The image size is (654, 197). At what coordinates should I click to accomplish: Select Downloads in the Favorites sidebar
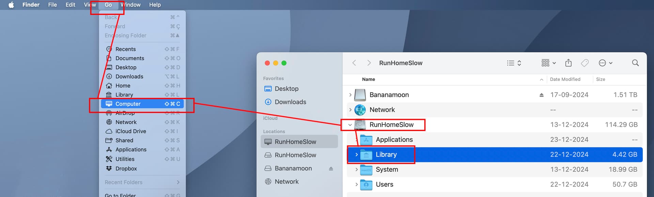coord(290,102)
